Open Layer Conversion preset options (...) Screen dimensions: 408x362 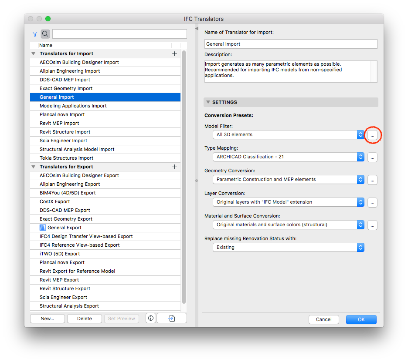click(372, 202)
